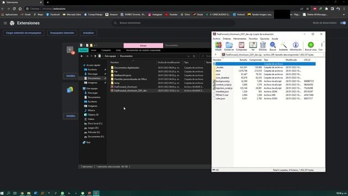Viewport: 348px width, 196px height.
Task: Select FastForward_chromium_2201_dev archive in Explorer
Action: pos(130,91)
